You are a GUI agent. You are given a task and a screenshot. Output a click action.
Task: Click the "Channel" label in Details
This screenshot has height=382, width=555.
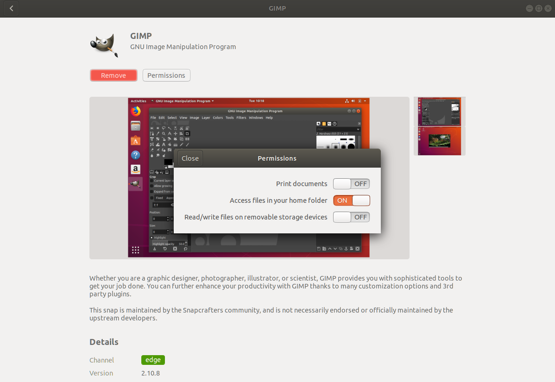(x=101, y=360)
